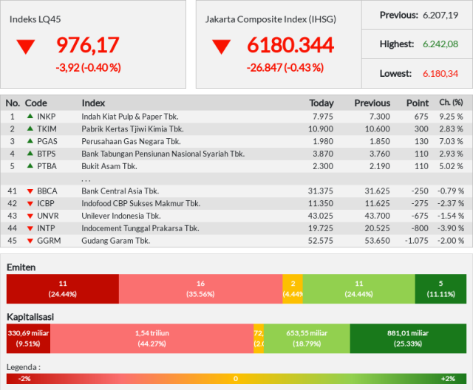The image size is (473, 390).
Task: Click the dark green Emiten segment with 5
Action: 440,289
